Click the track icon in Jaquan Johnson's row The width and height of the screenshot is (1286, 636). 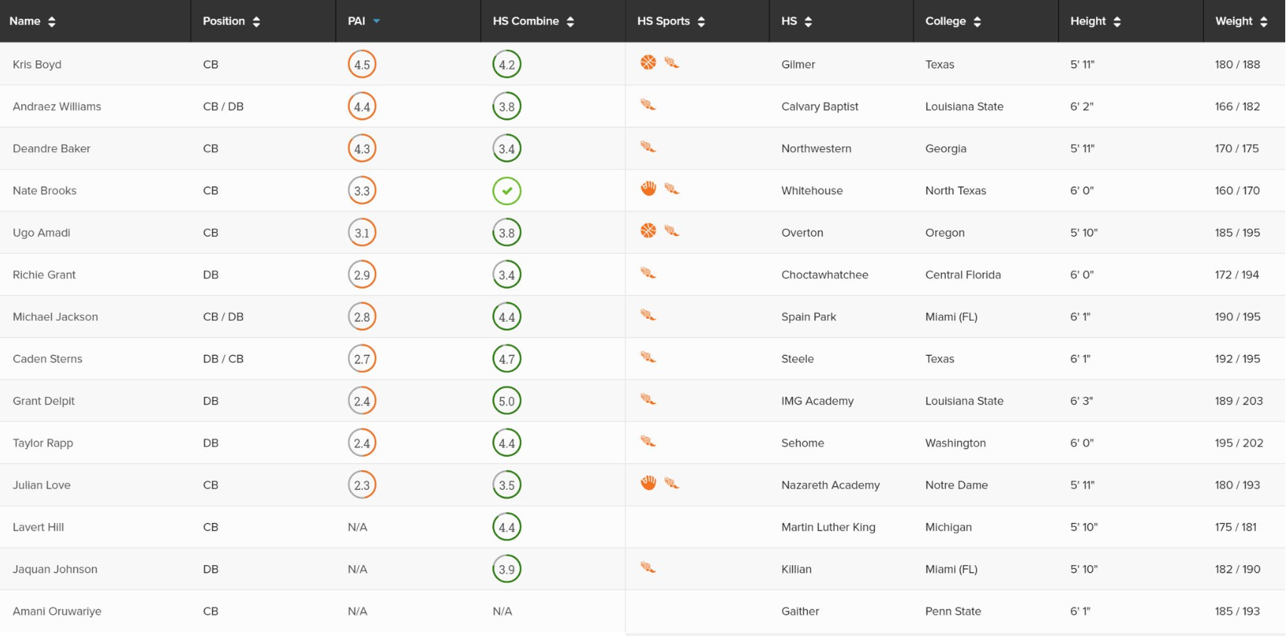point(648,567)
